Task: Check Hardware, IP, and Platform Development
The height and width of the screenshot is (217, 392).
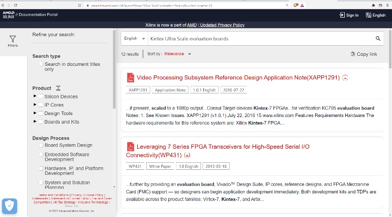Action: click(41, 169)
